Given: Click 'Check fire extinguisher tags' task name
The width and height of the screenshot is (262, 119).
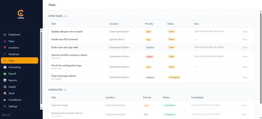Looking at the screenshot, I should (x=66, y=66).
